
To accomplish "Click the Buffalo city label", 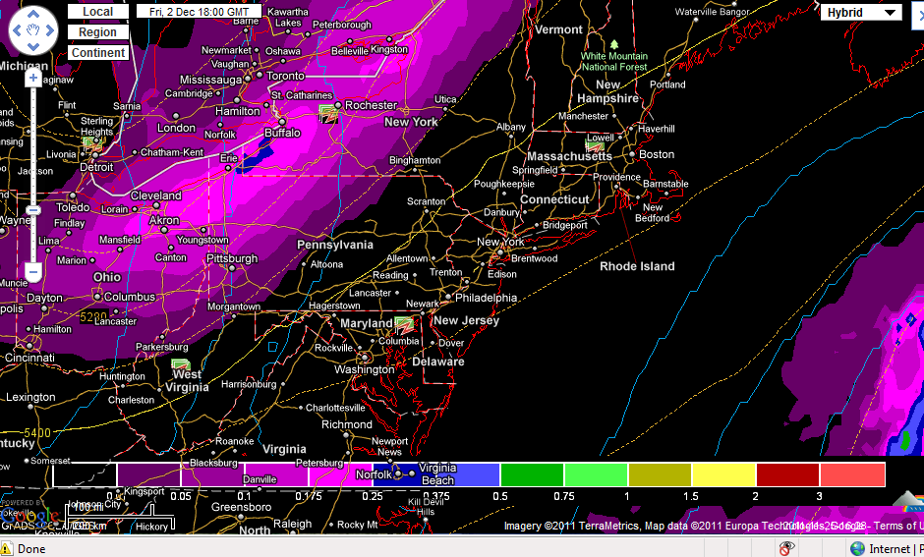I will click(x=282, y=133).
